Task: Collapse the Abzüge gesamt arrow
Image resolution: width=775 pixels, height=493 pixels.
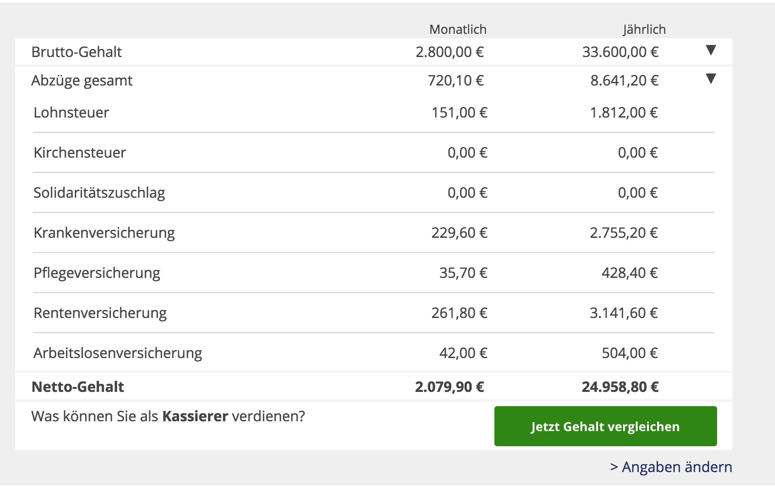Action: pos(711,79)
